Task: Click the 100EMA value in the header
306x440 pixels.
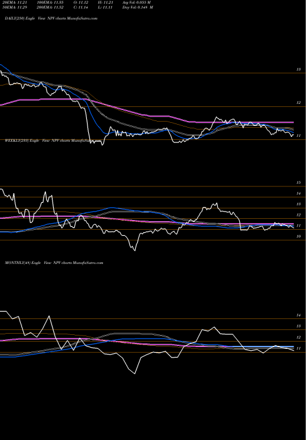Action: [x=51, y=2]
